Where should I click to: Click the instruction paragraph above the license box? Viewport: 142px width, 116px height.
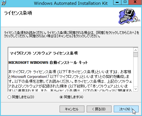pyautogui.click(x=71, y=34)
